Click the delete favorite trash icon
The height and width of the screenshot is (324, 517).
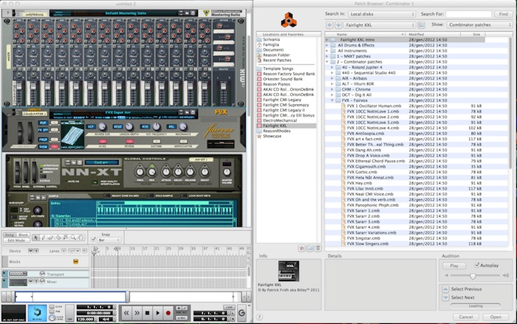pos(318,249)
